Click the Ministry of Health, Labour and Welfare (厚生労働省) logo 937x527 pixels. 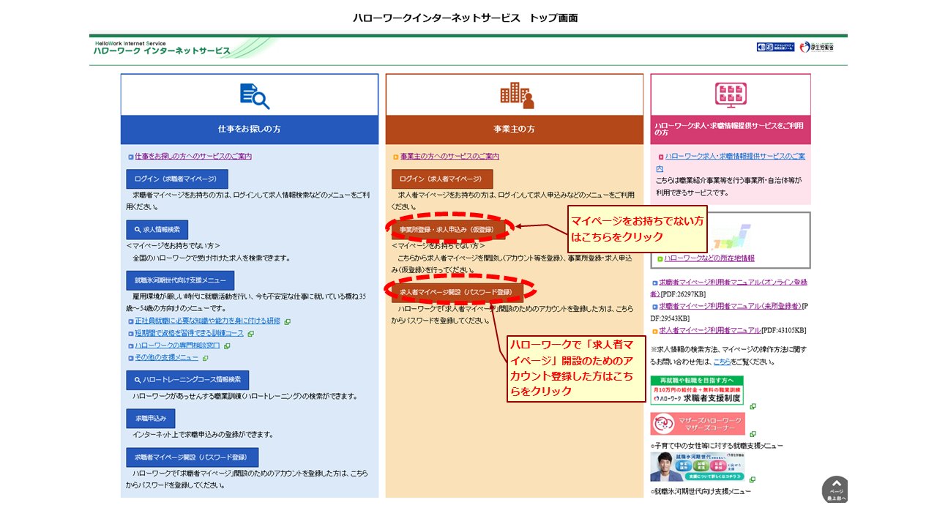coord(816,47)
